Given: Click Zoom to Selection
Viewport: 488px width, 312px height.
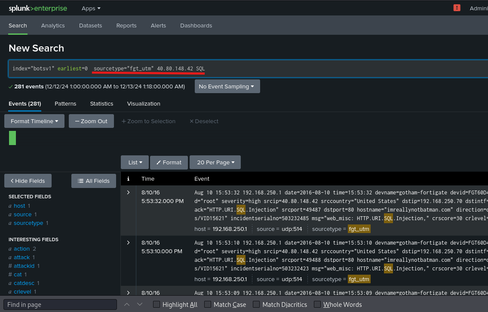Looking at the screenshot, I should point(148,121).
